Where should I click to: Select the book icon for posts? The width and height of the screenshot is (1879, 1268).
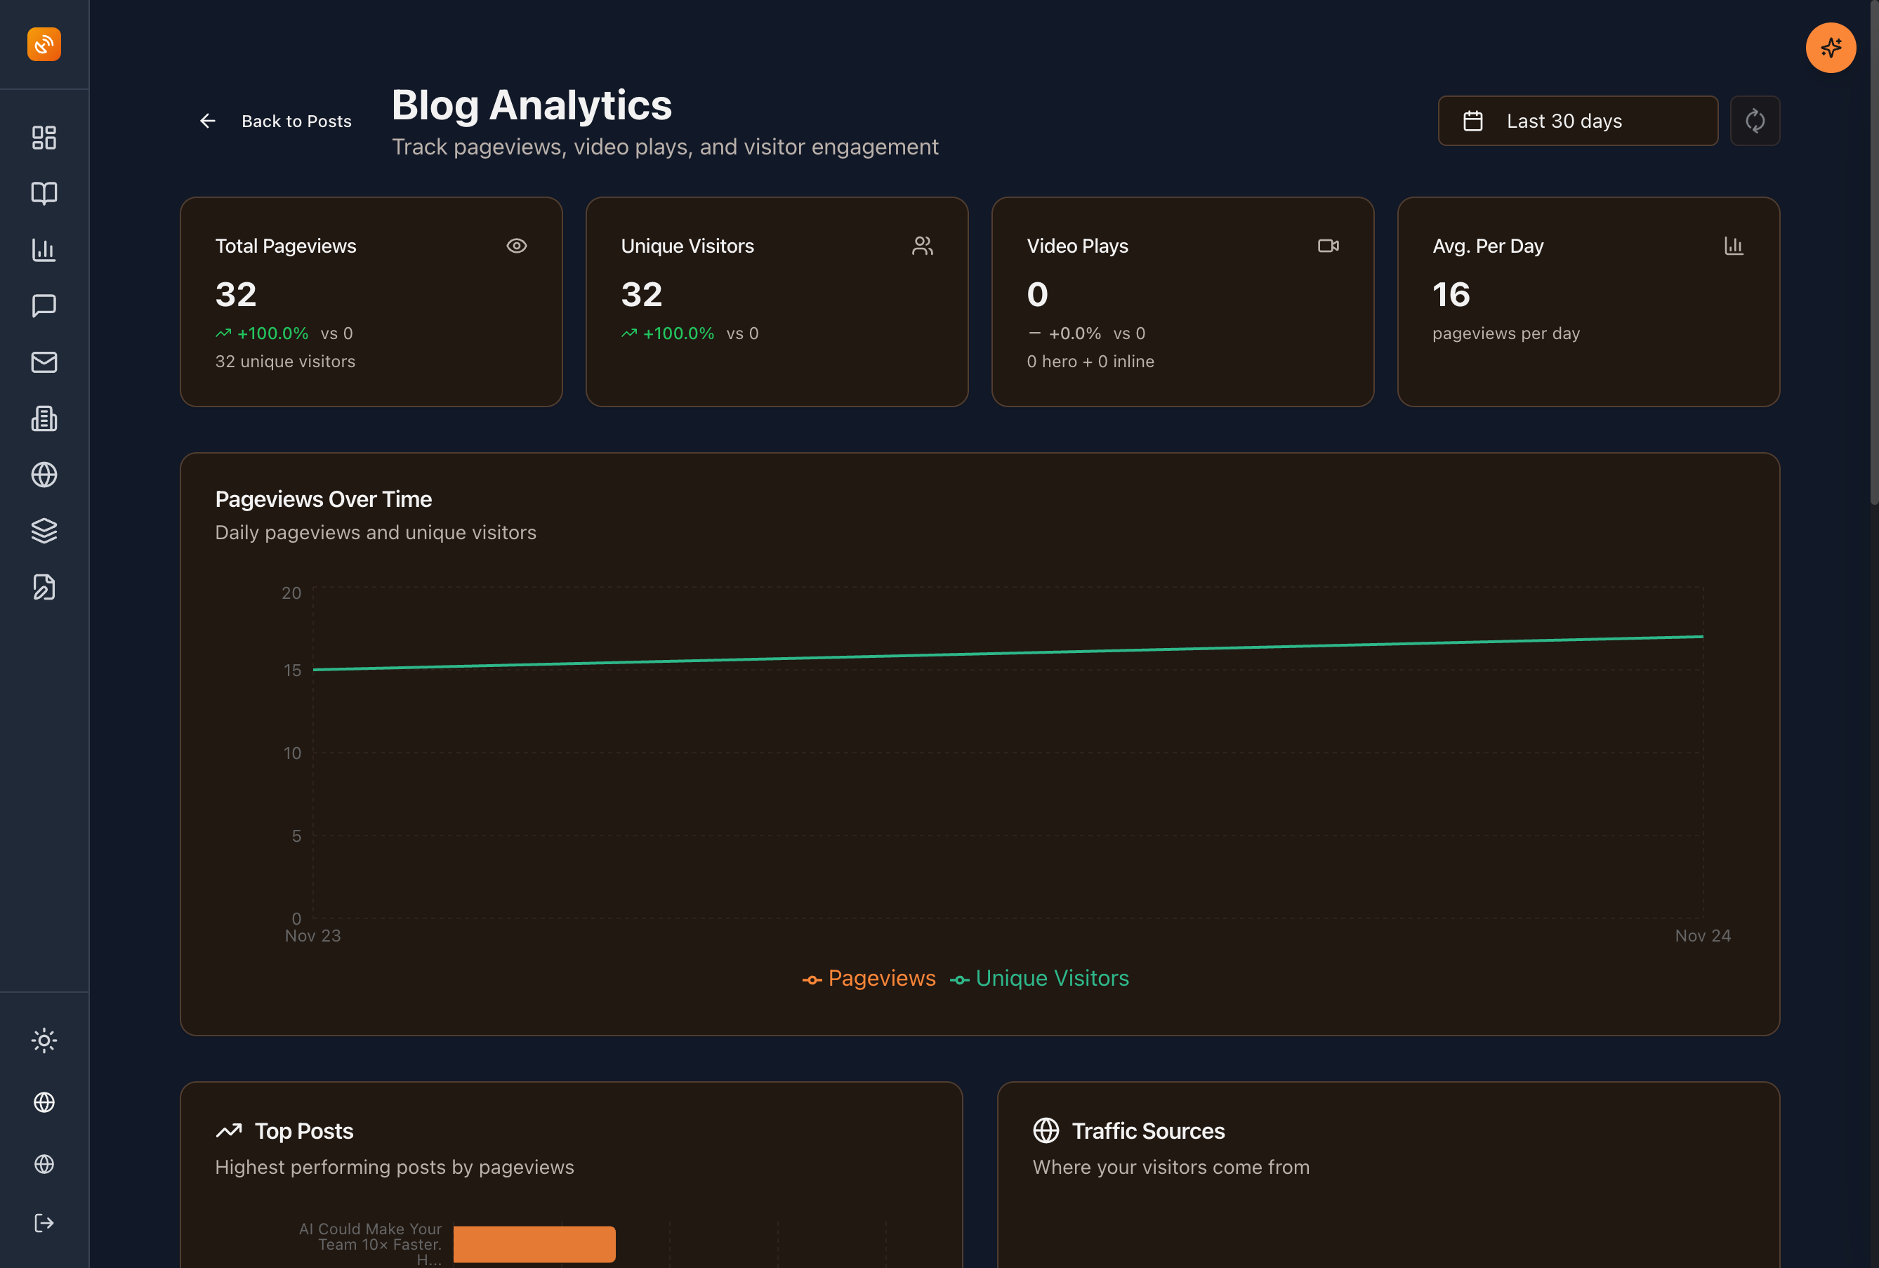click(44, 192)
